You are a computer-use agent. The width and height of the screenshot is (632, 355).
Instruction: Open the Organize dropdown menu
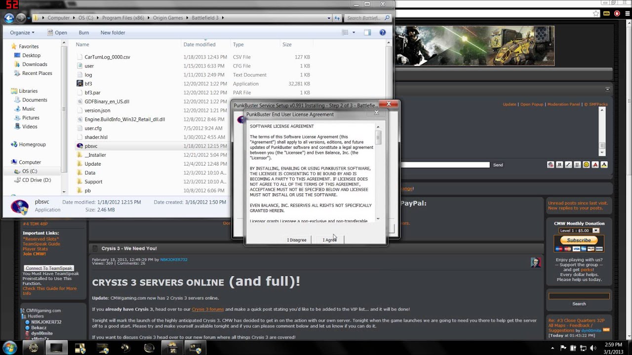[22, 33]
